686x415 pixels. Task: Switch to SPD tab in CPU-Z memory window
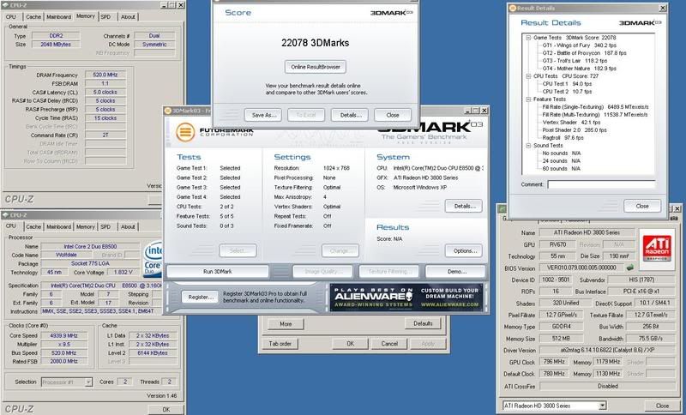coord(105,16)
